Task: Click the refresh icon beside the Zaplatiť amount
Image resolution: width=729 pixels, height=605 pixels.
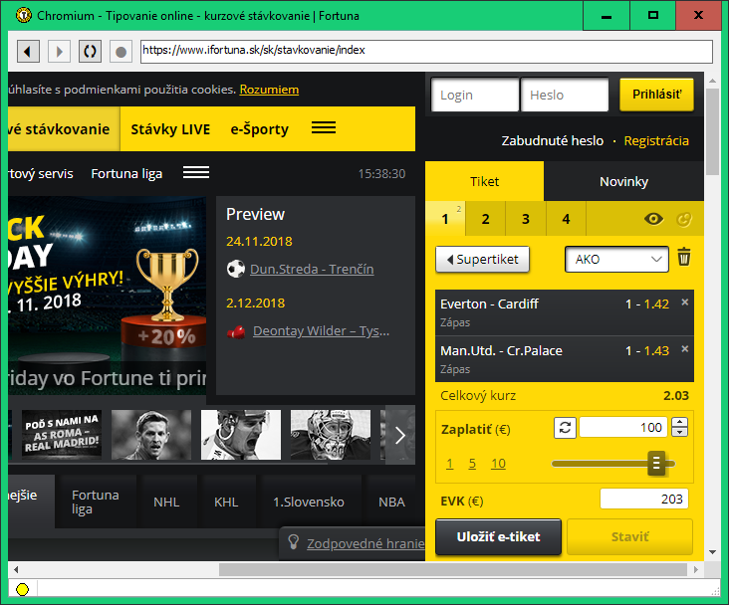Action: coord(565,428)
